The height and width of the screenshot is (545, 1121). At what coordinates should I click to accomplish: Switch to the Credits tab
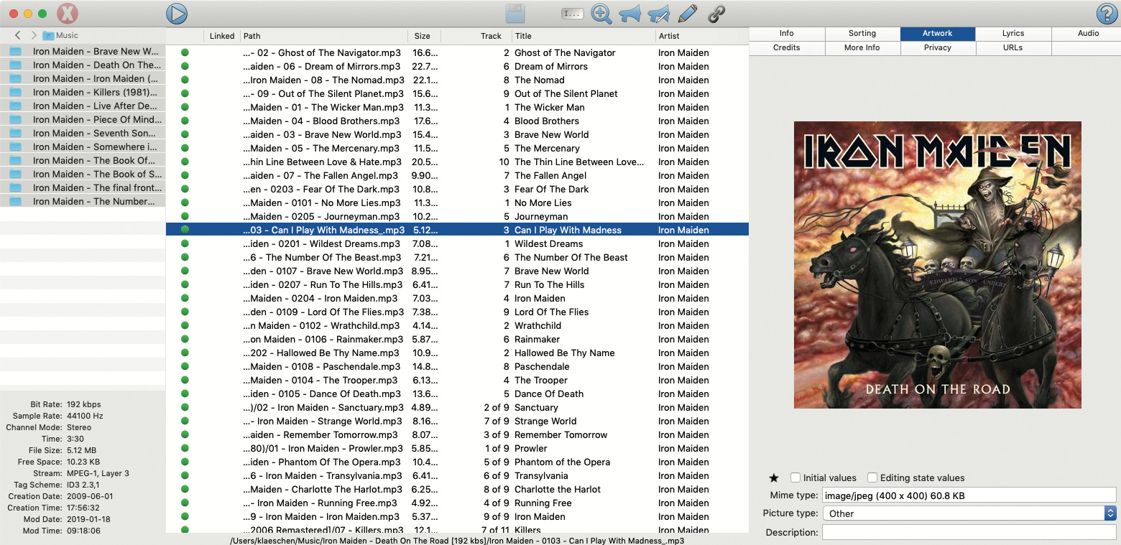(787, 48)
